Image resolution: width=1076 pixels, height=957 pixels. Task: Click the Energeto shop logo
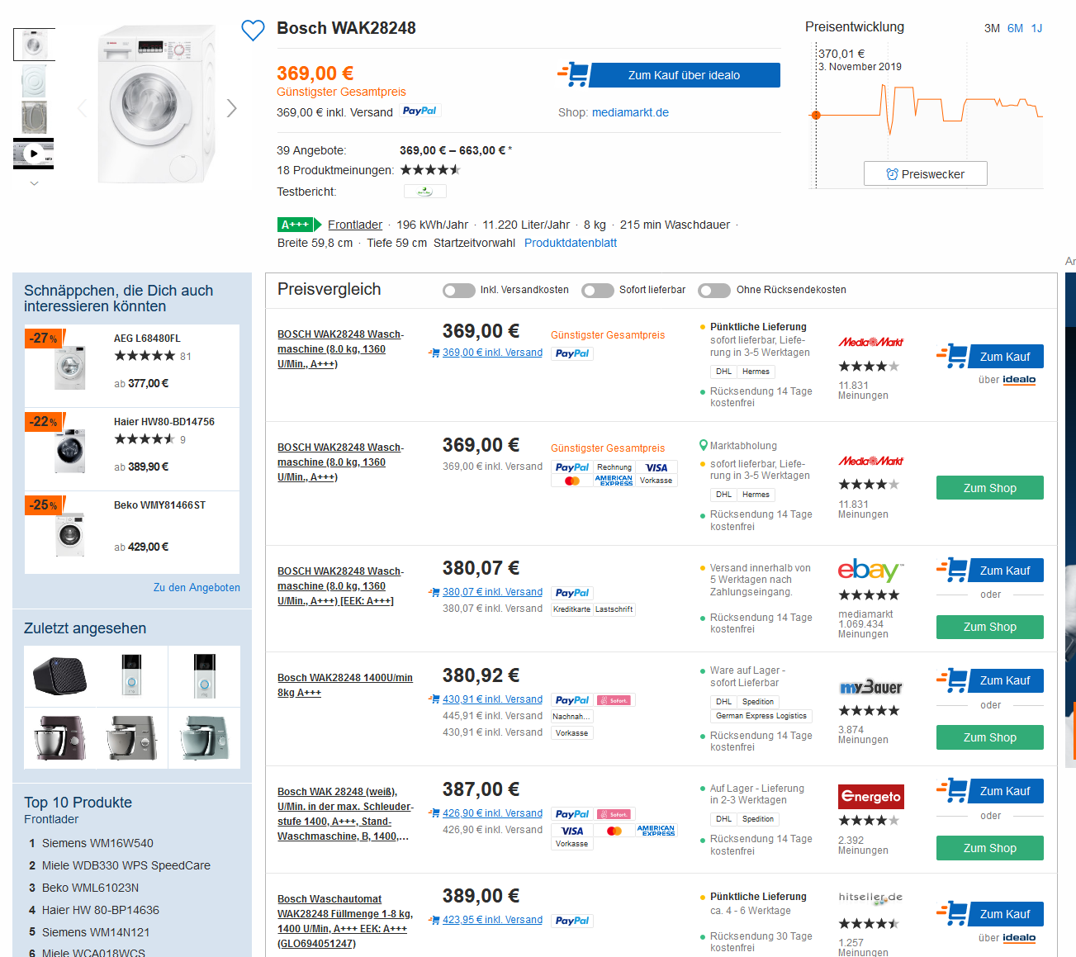[870, 796]
